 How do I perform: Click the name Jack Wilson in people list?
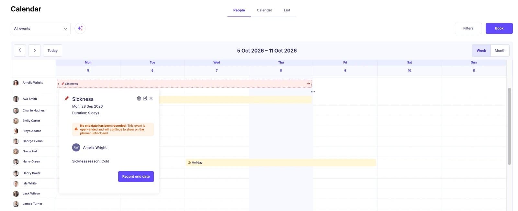(x=31, y=194)
